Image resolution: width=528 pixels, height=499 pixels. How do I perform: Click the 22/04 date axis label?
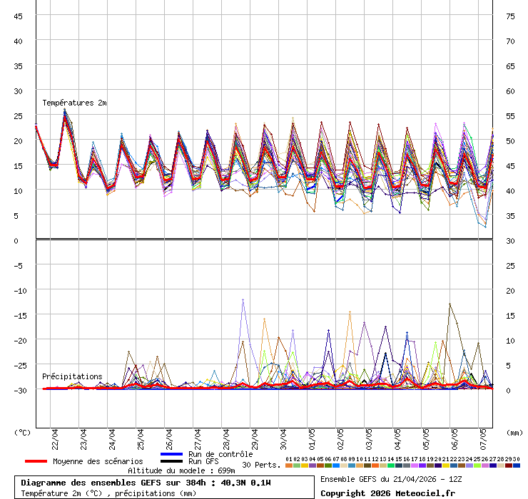pos(55,436)
